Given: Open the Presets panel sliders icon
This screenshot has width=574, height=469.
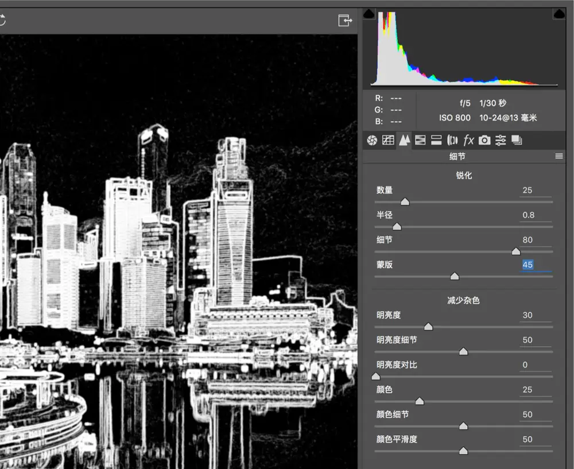Looking at the screenshot, I should tap(501, 140).
